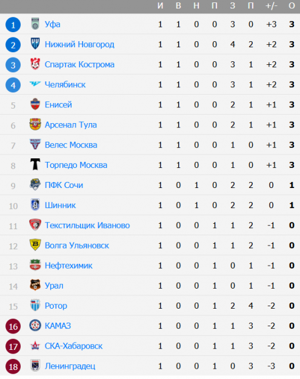Click the Нижний Новгород club crest
This screenshot has width=300, height=379.
click(35, 44)
